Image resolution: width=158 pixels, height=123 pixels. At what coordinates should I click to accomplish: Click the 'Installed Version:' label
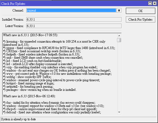pyautogui.click(x=13, y=20)
